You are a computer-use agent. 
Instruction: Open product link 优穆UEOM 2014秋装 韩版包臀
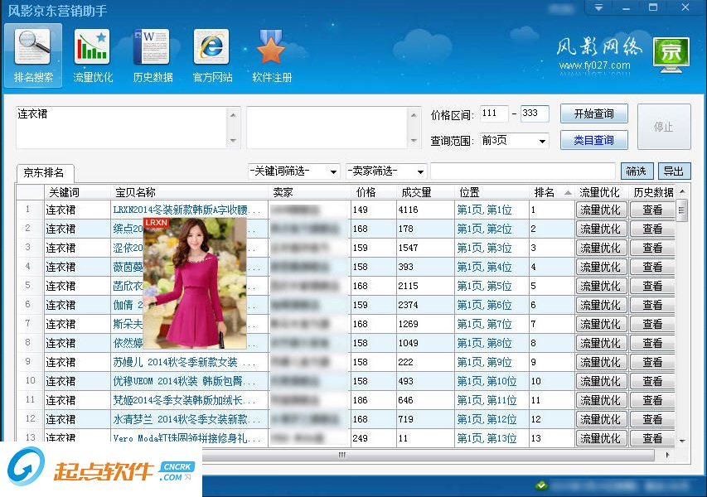click(x=183, y=381)
